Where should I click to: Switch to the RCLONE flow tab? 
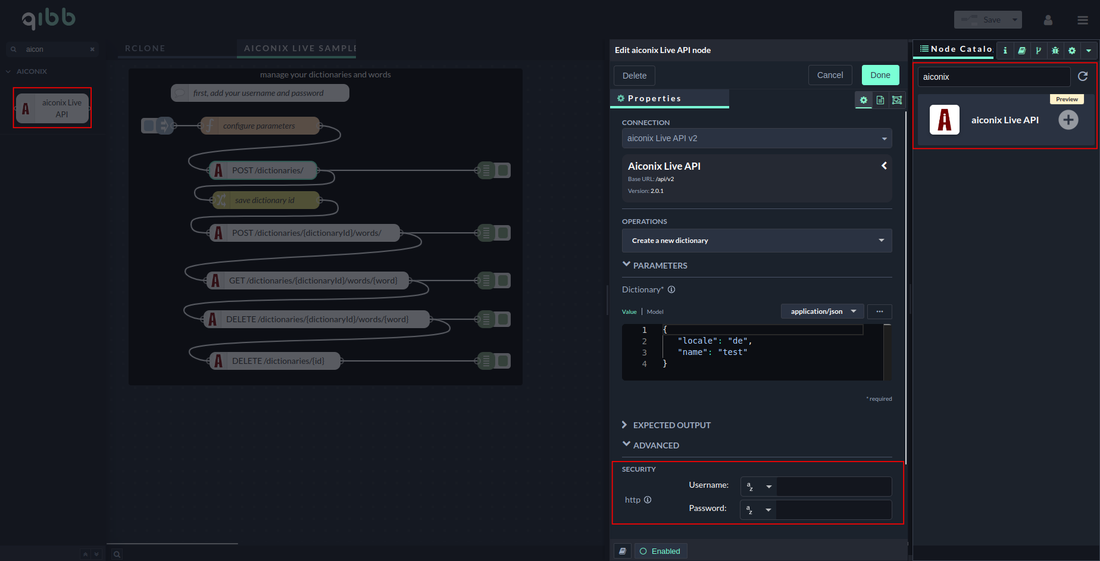(x=145, y=48)
